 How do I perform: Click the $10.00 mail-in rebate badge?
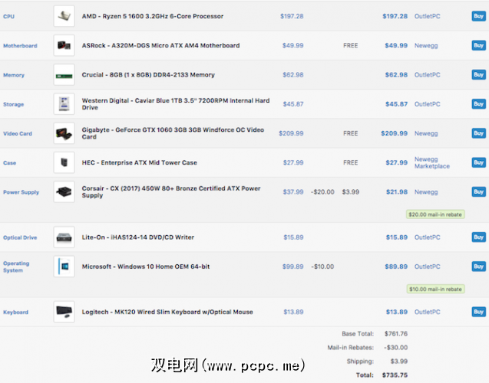pyautogui.click(x=435, y=289)
